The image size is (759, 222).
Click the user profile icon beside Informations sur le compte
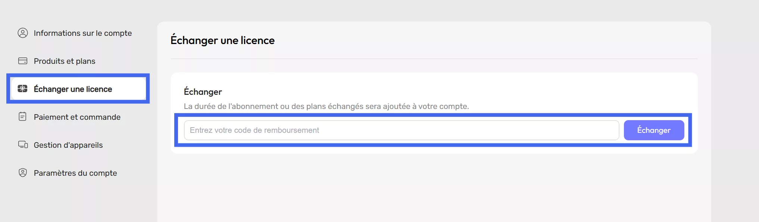pyautogui.click(x=23, y=33)
